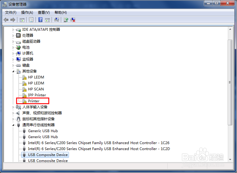Click the battery category icon
Viewport: 237px width, 173px height.
pos(18,47)
